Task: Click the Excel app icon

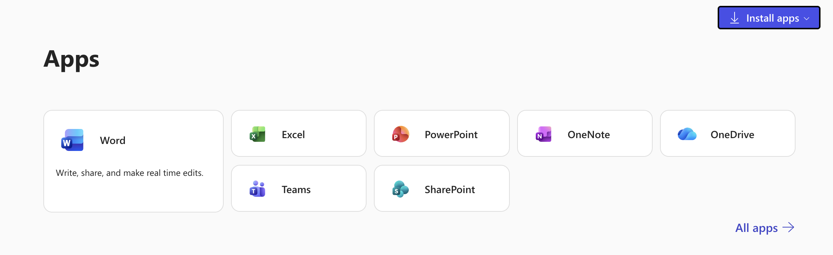Action: 257,134
